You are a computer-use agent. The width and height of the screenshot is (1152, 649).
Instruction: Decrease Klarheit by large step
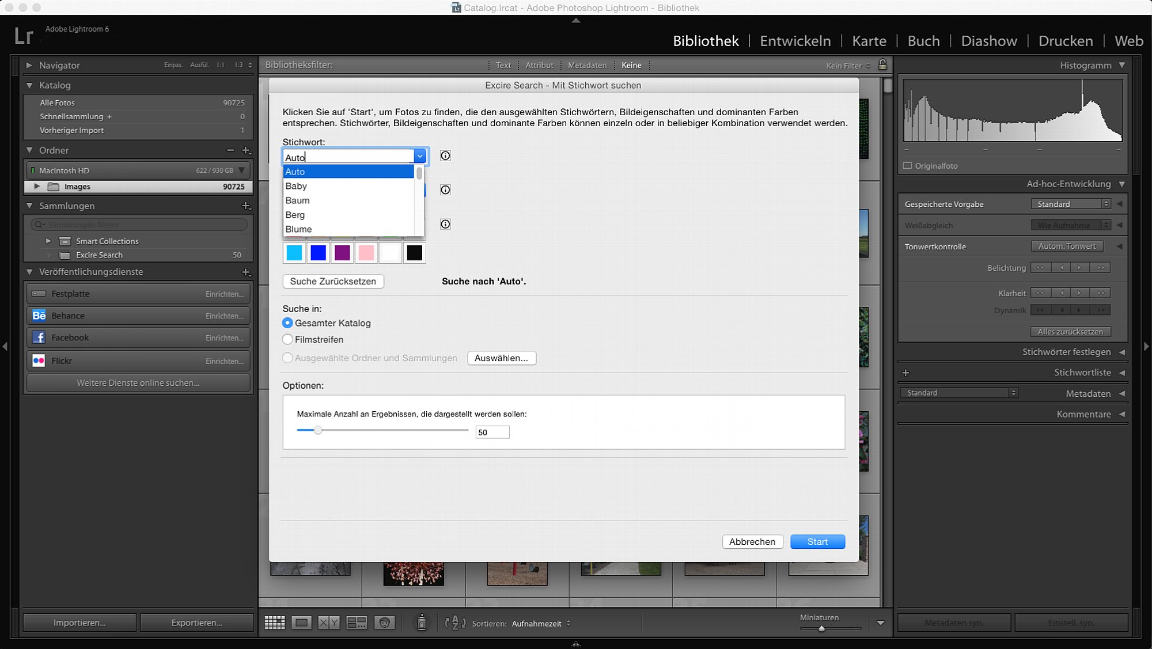point(1040,293)
